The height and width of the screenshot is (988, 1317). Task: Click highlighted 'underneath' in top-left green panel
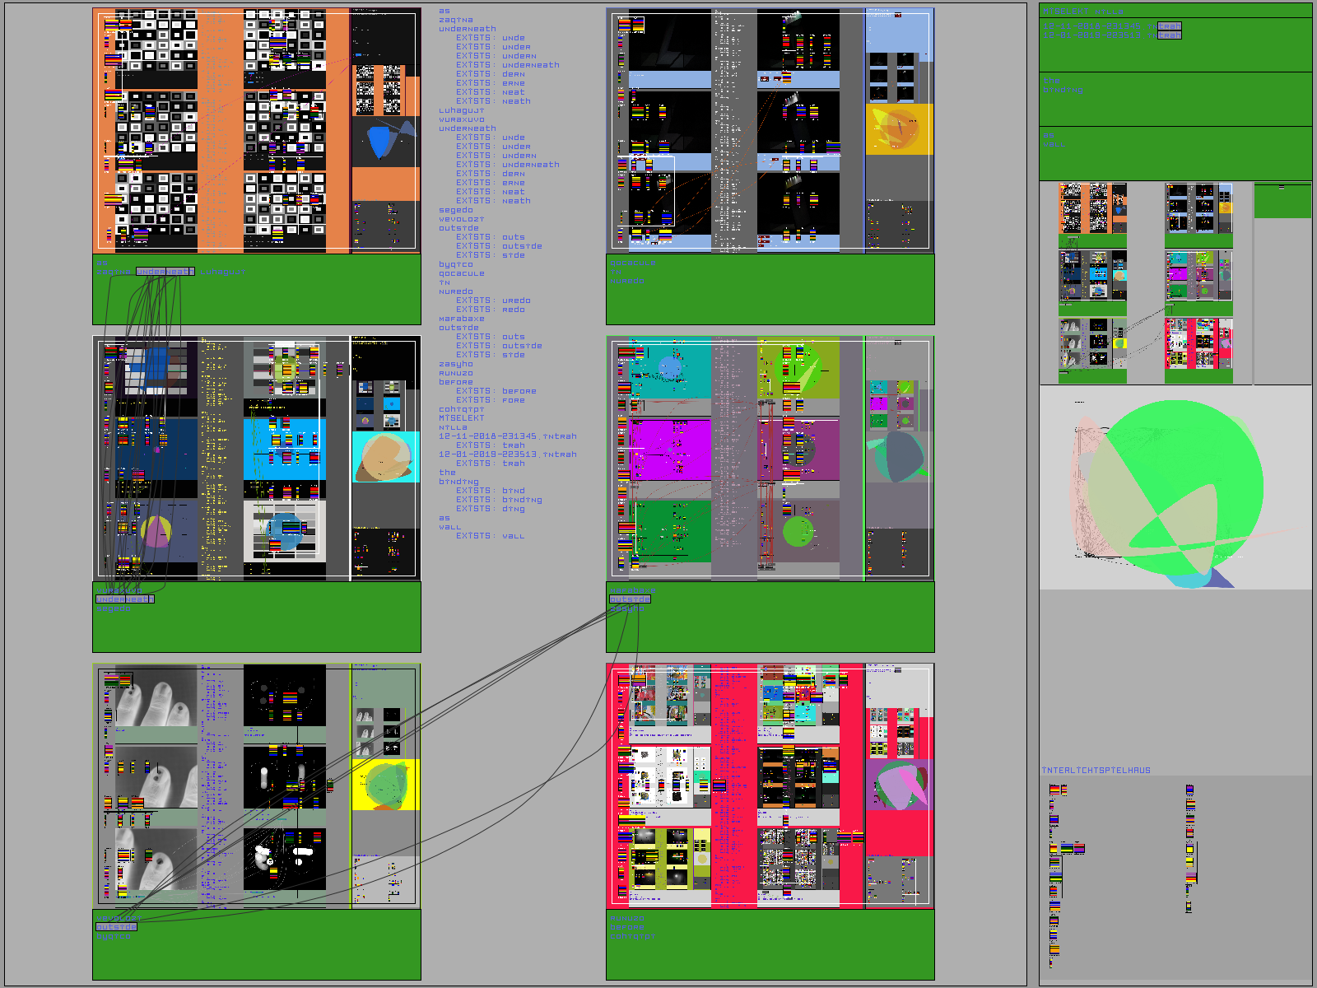coord(165,272)
